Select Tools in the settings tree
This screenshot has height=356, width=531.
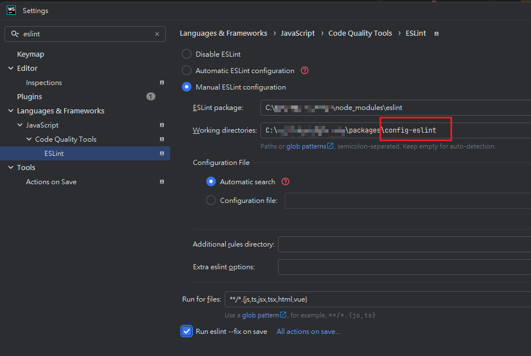[x=26, y=167]
